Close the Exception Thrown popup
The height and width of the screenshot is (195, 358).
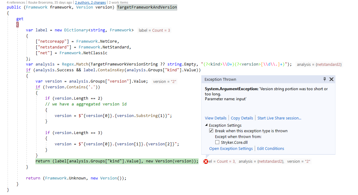(331, 79)
